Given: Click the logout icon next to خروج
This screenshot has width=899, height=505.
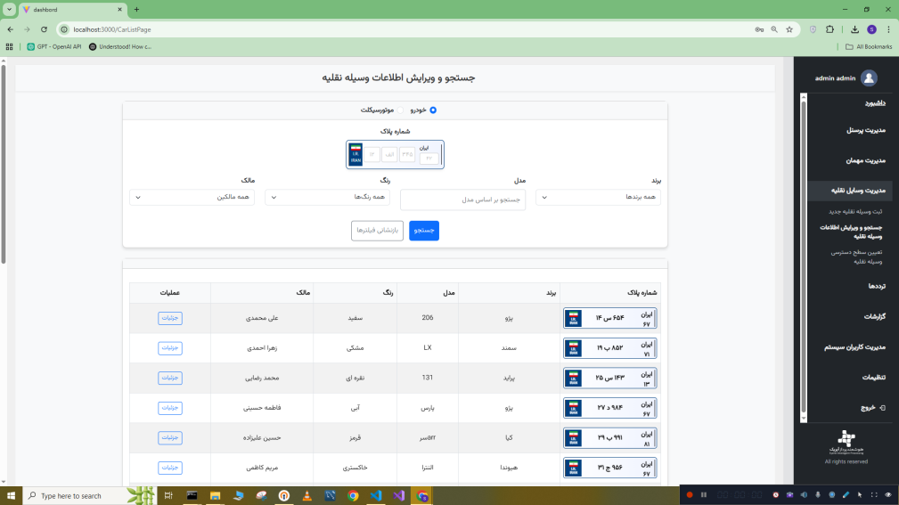Looking at the screenshot, I should (x=881, y=407).
